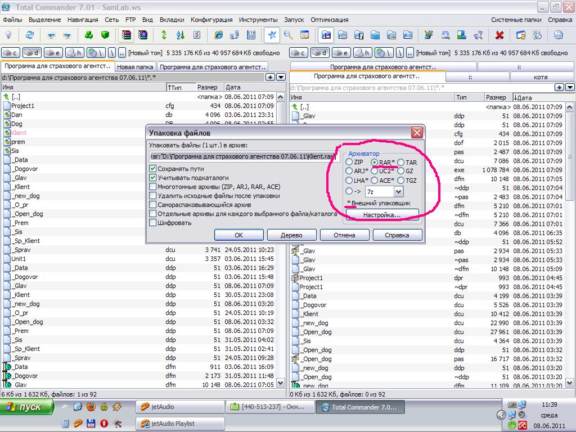Go forward using right arrow toolbar icon
The image size is (576, 432).
click(x=67, y=35)
